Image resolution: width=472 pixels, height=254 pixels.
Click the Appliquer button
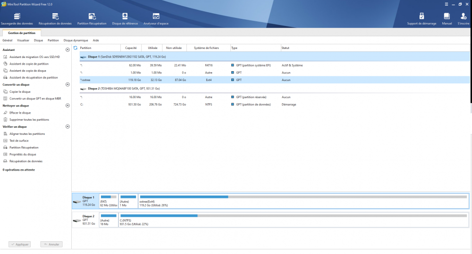[20, 244]
